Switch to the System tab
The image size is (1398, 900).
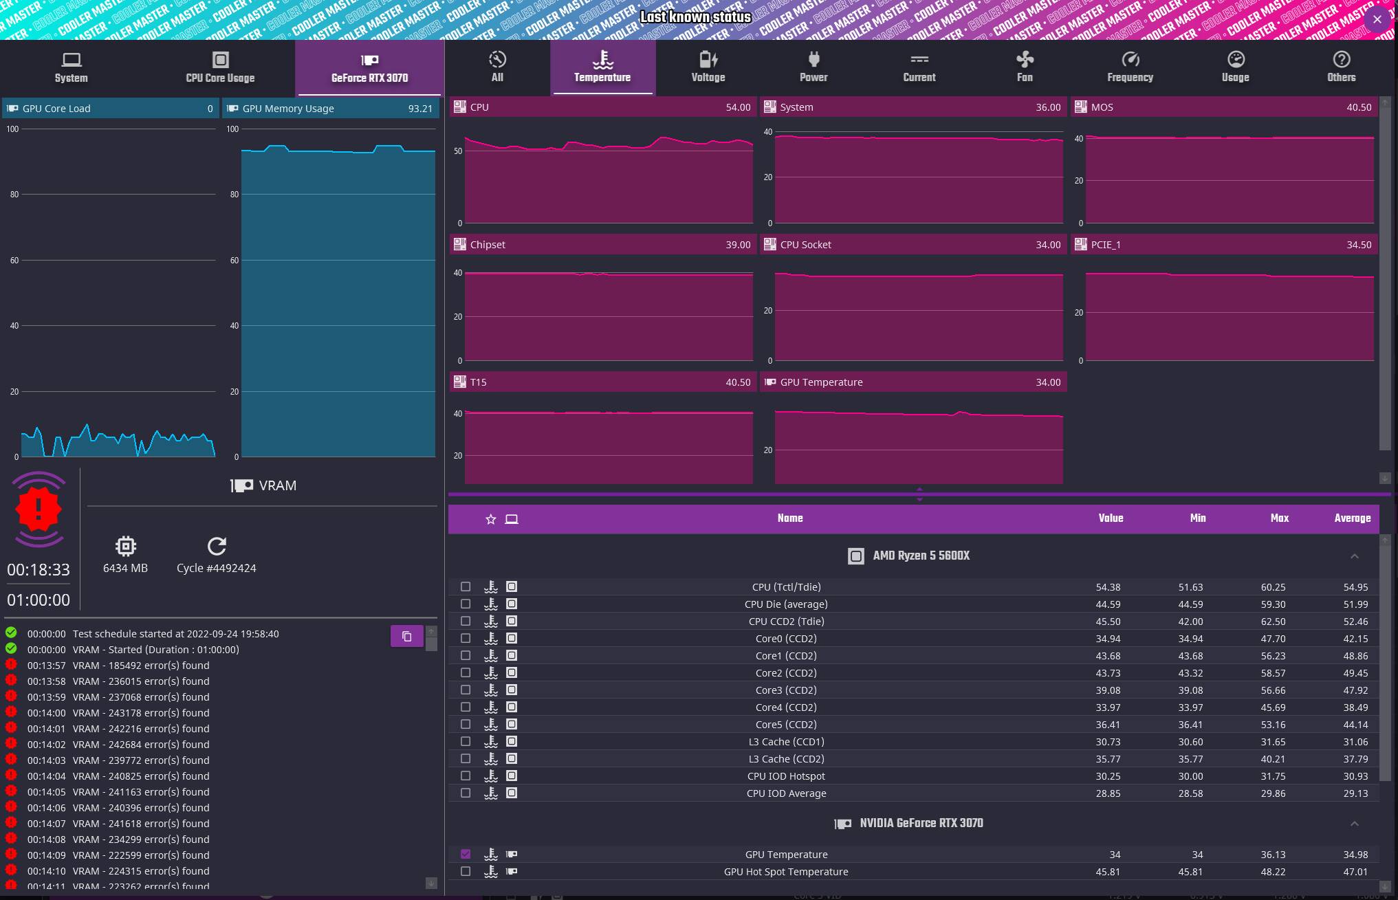coord(72,67)
